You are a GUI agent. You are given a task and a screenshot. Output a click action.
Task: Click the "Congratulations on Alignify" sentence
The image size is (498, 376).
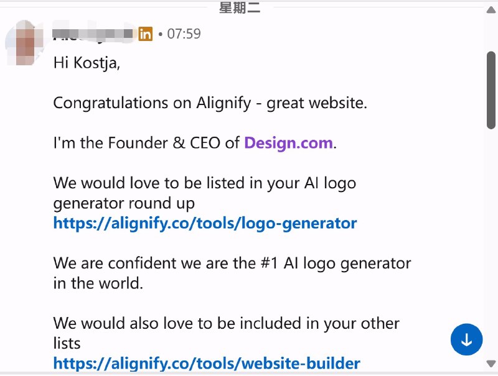point(210,103)
